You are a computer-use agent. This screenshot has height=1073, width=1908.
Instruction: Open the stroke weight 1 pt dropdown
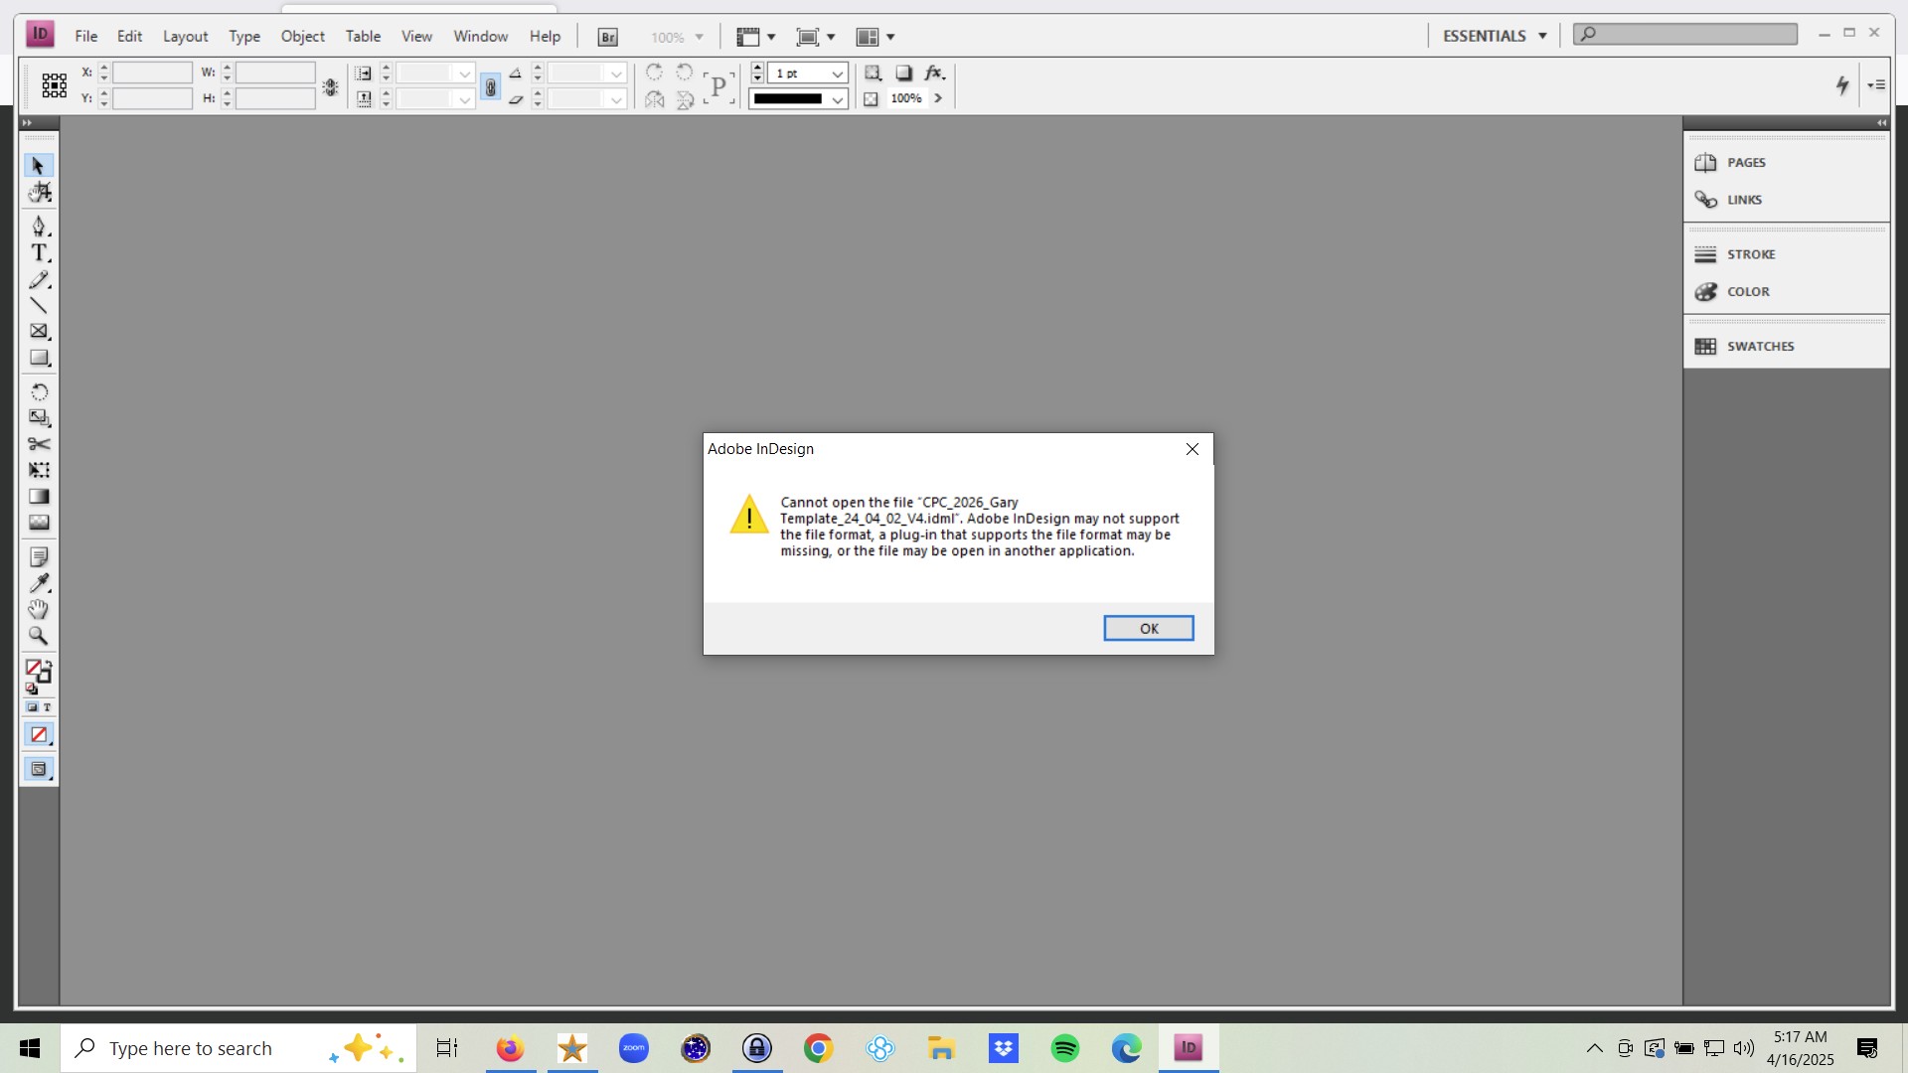[838, 74]
